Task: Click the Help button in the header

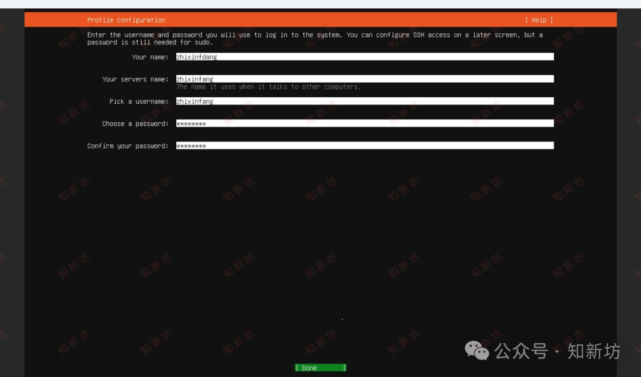Action: 539,20
